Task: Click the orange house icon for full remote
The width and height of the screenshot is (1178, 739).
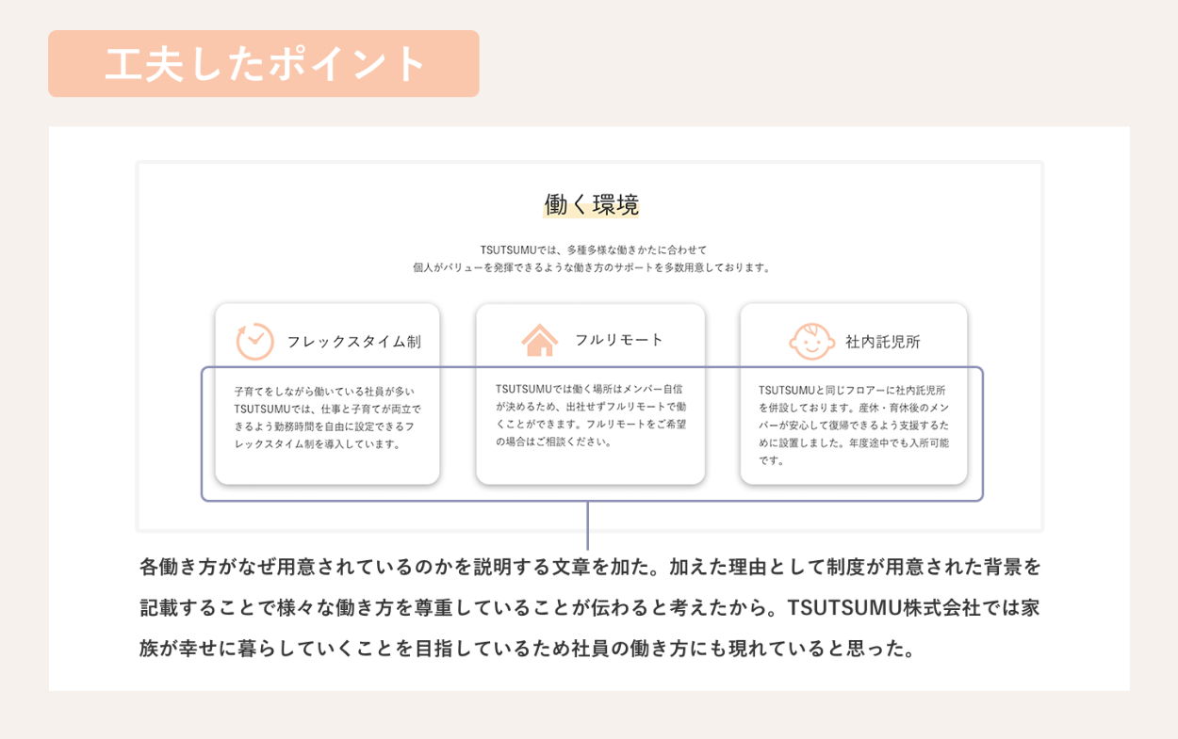Action: point(540,341)
